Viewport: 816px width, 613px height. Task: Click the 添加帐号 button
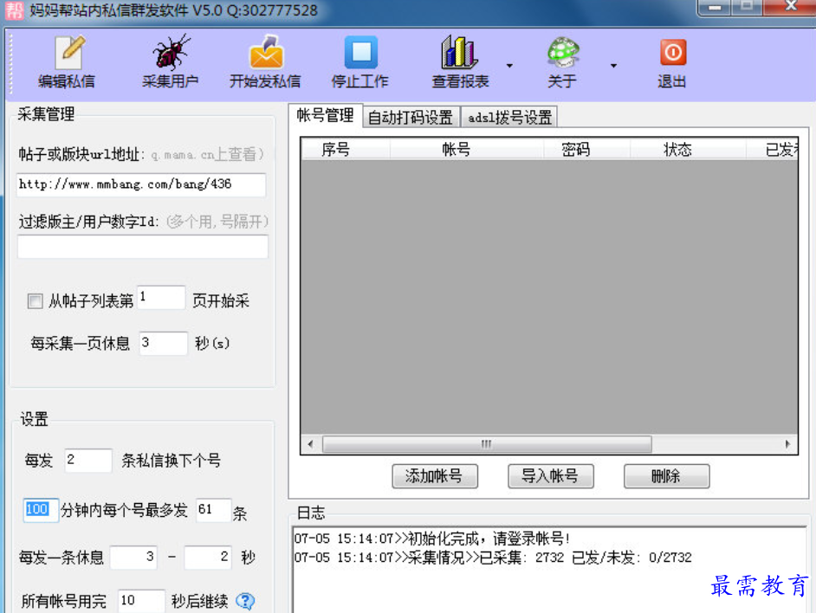click(x=434, y=476)
